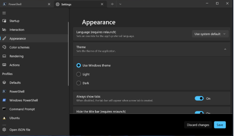Click the Discard changes button
The image size is (234, 136).
[198, 125]
